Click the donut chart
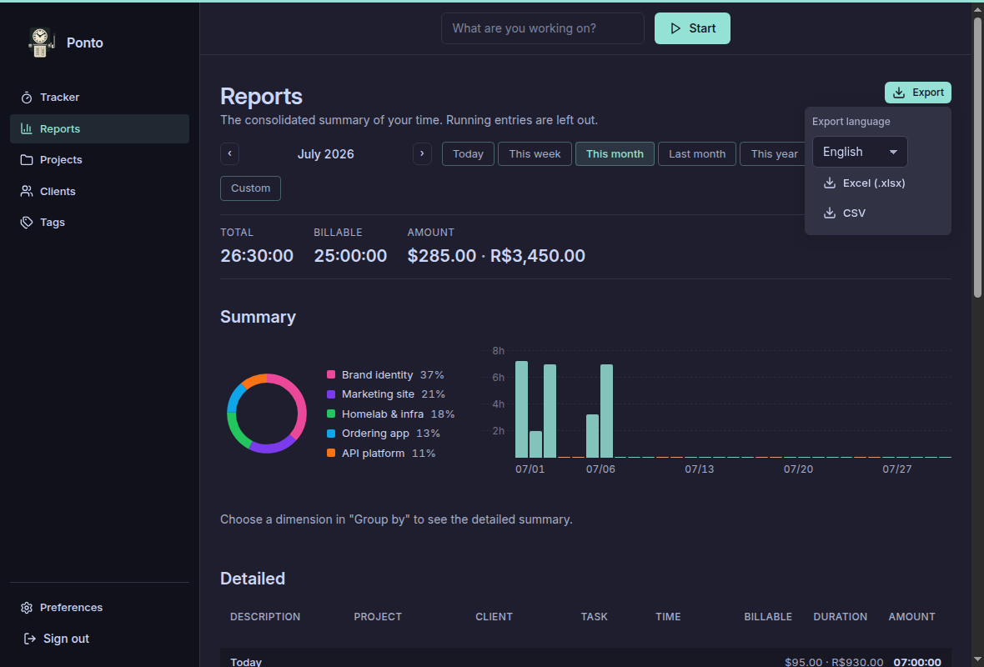Image resolution: width=984 pixels, height=667 pixels. (x=267, y=414)
